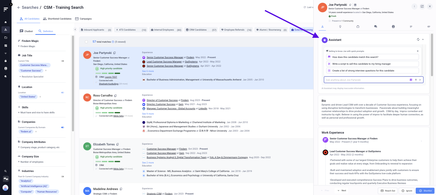Toggle the Current Title filter switch
The height and width of the screenshot is (195, 436).
pos(63,61)
